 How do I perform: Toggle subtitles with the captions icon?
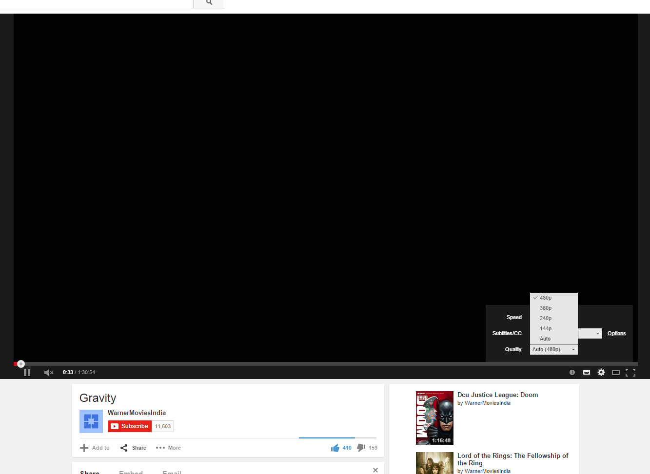click(x=587, y=373)
